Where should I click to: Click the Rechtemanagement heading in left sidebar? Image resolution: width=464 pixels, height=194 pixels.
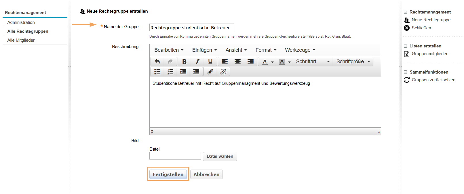coord(25,13)
